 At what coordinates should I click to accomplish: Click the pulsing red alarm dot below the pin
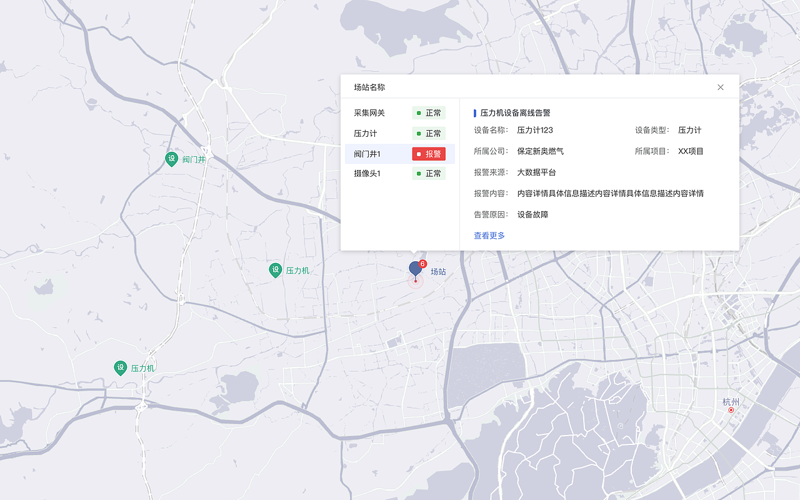click(416, 282)
